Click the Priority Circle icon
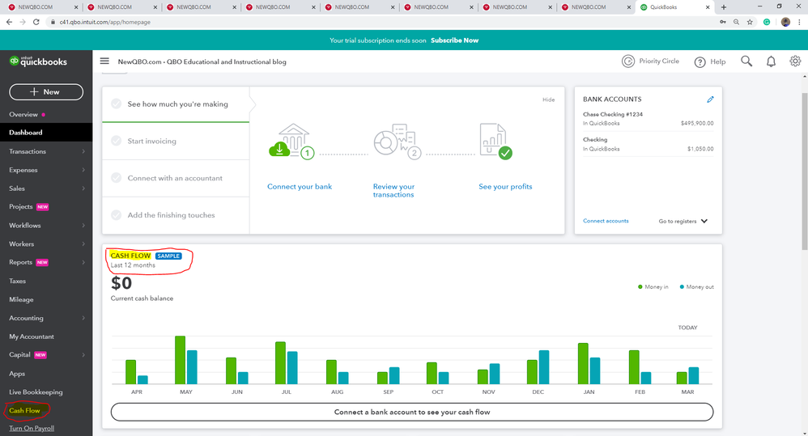Viewport: 808px width, 436px height. [x=628, y=61]
